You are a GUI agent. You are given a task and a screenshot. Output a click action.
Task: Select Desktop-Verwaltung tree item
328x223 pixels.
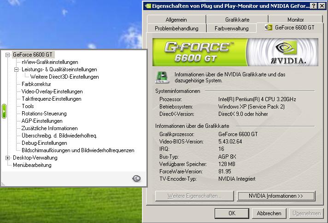tap(35, 158)
